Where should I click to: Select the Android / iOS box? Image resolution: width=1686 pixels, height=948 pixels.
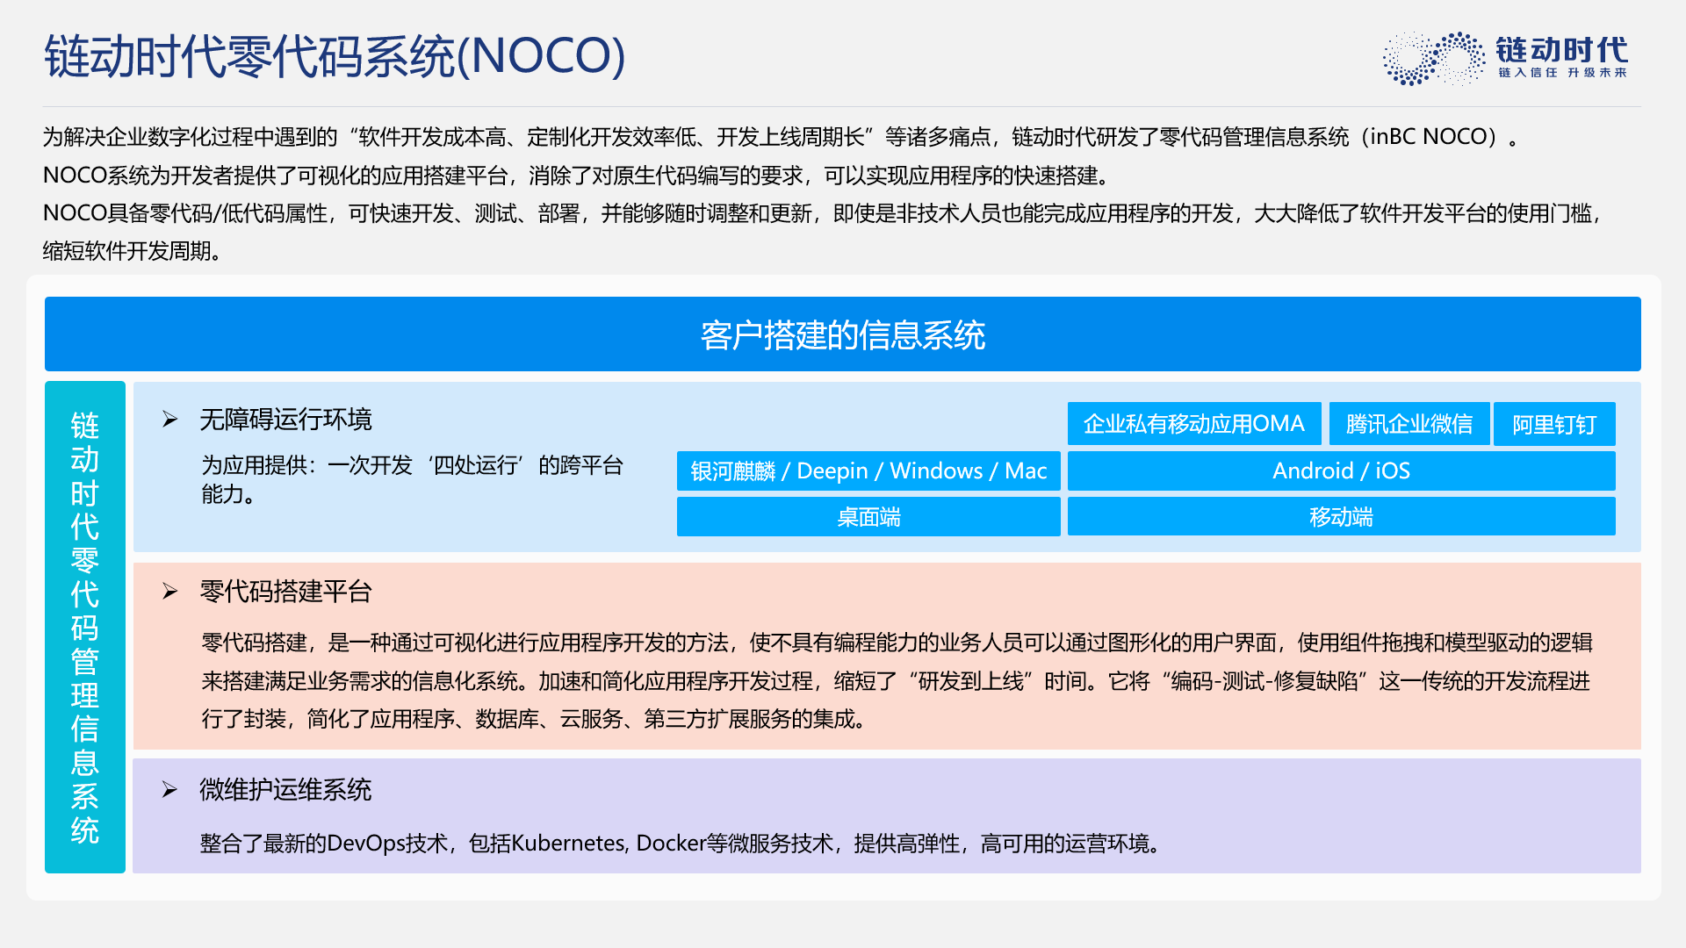pos(1341,470)
